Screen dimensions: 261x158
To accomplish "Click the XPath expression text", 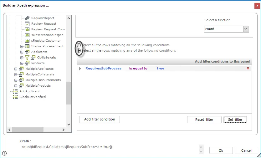I will (67, 147).
